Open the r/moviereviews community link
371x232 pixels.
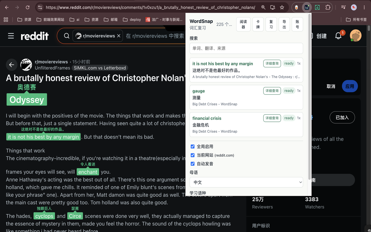51,62
